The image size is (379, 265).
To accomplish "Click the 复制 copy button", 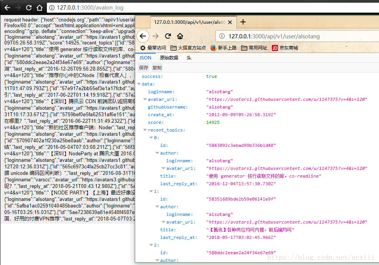I will (x=157, y=68).
